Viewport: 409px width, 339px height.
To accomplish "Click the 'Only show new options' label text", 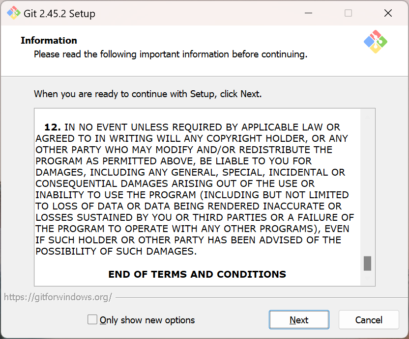I will click(x=147, y=320).
